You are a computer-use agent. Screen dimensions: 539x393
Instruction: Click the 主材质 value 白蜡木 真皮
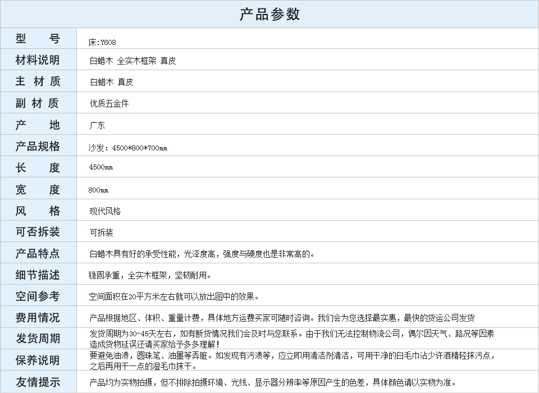(111, 82)
